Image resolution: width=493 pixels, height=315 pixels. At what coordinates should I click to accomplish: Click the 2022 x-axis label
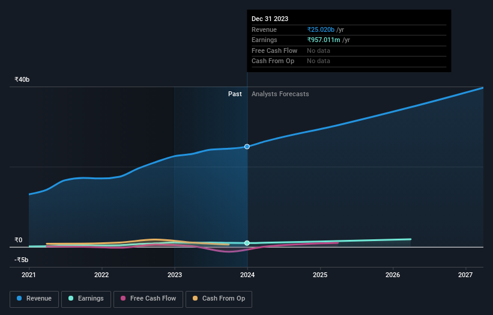(101, 275)
